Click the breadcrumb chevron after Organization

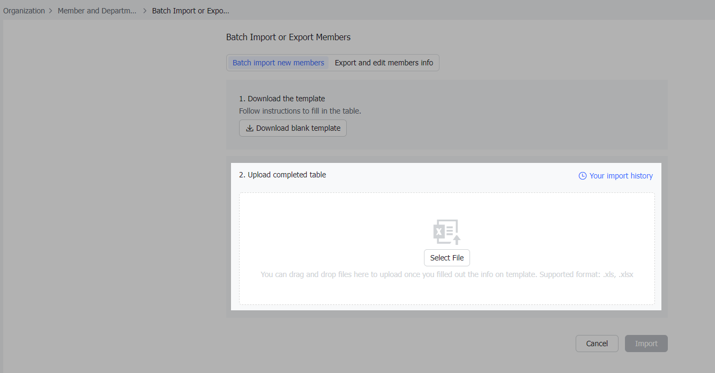click(50, 10)
